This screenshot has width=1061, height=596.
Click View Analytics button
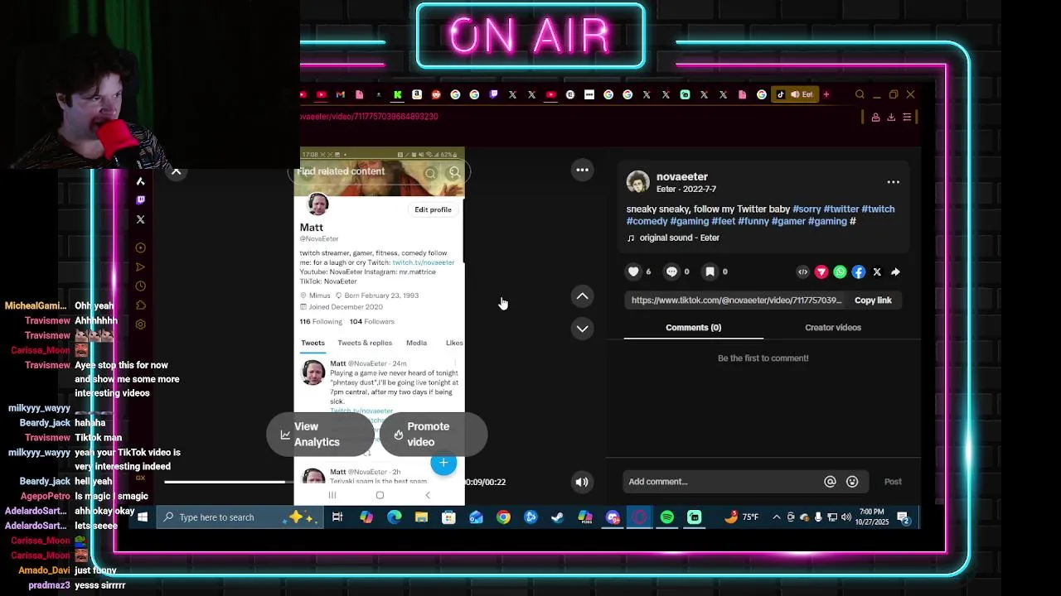click(320, 435)
